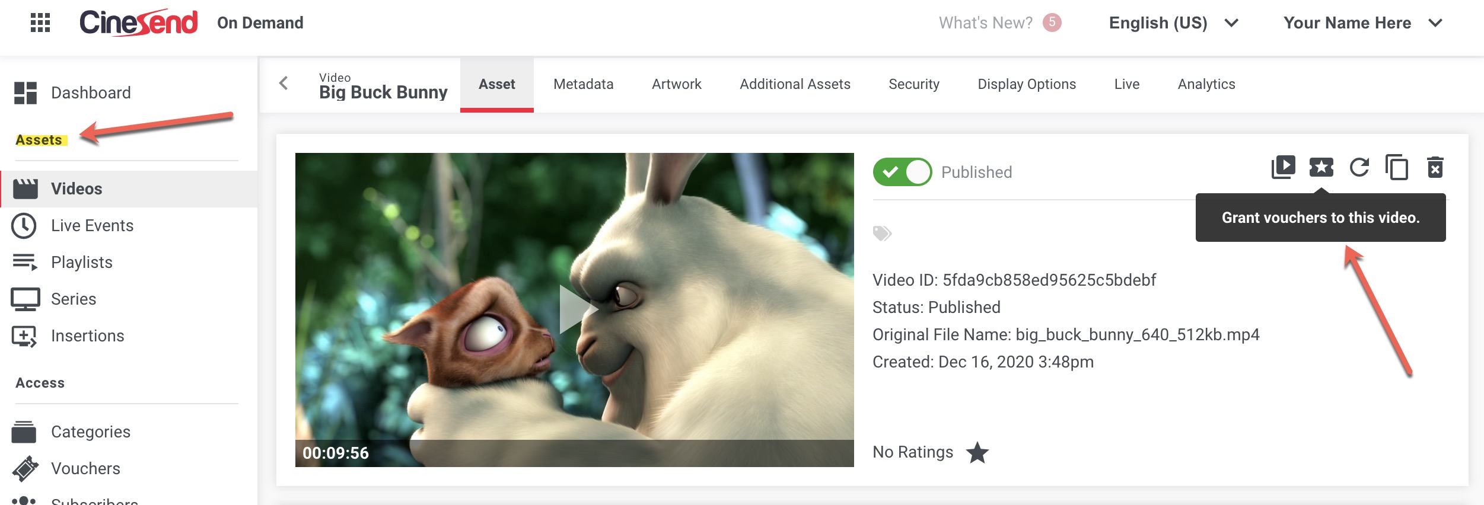Image resolution: width=1484 pixels, height=505 pixels.
Task: Click the Playlists list icon
Action: click(x=25, y=262)
